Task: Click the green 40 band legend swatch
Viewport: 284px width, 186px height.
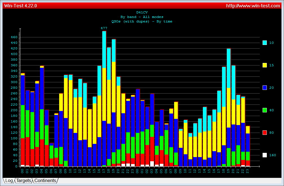Action: coord(265,110)
